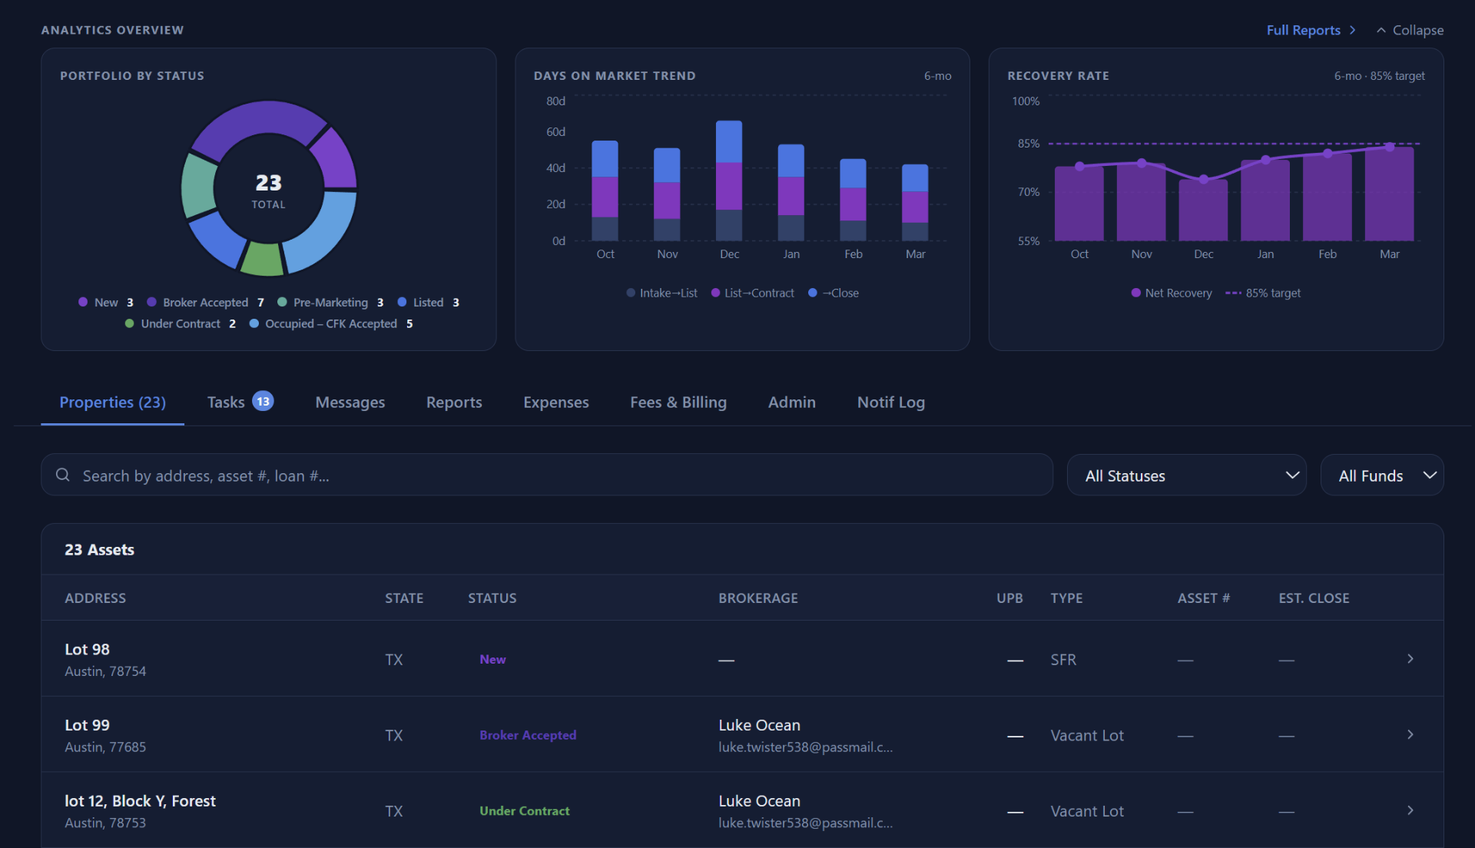Toggle →Close legend series

834,293
